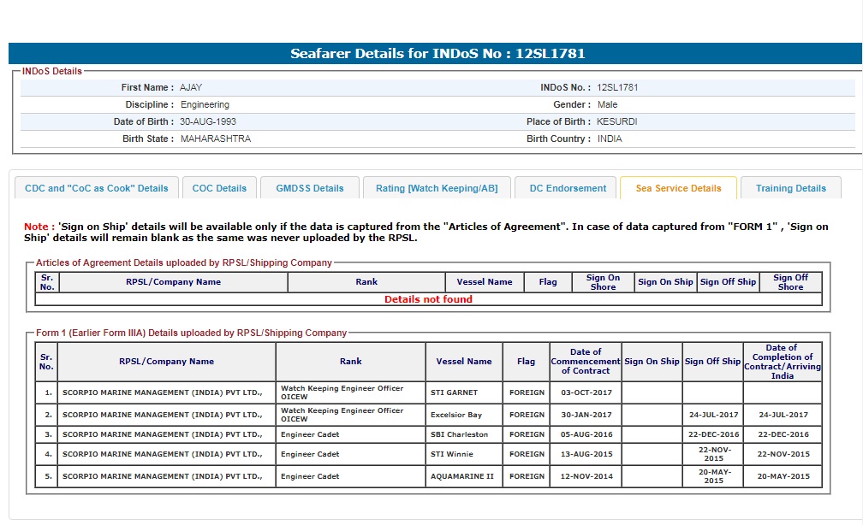Select the 03-OCT-2017 commencement date cell
Viewport: 863px width, 525px height.
pos(586,392)
